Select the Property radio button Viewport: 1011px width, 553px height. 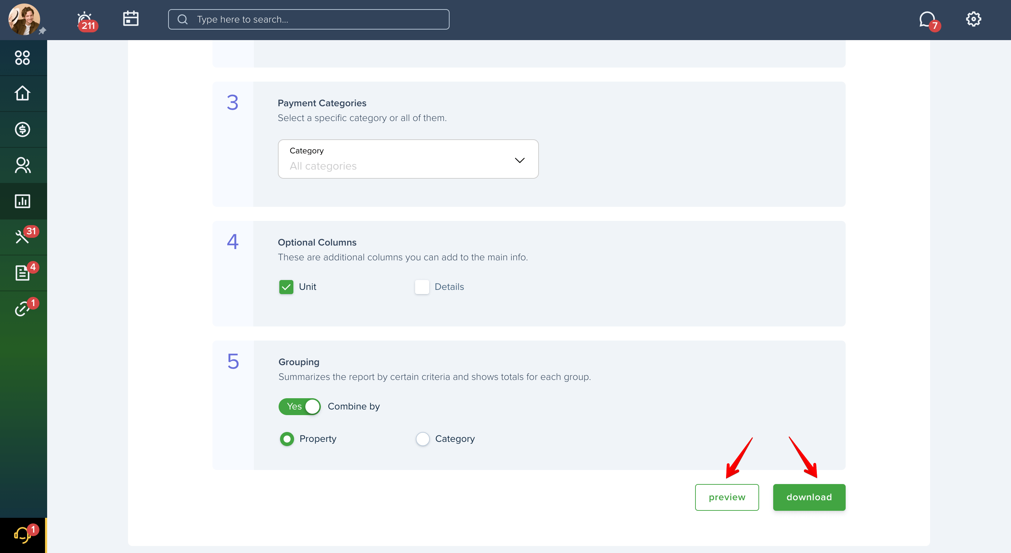287,439
